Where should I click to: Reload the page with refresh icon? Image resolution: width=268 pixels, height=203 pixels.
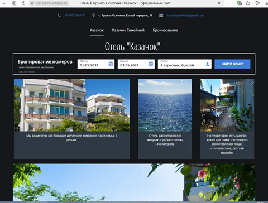pos(23,3)
